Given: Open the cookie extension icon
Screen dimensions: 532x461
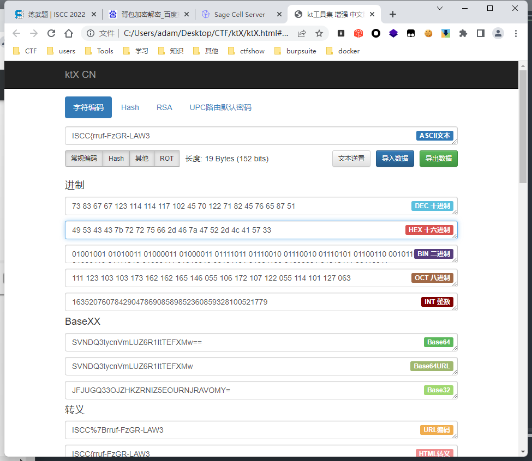Looking at the screenshot, I should (x=428, y=33).
